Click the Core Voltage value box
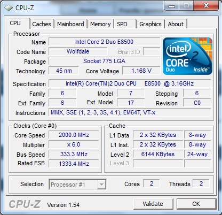The image size is (222, 215). [x=141, y=71]
